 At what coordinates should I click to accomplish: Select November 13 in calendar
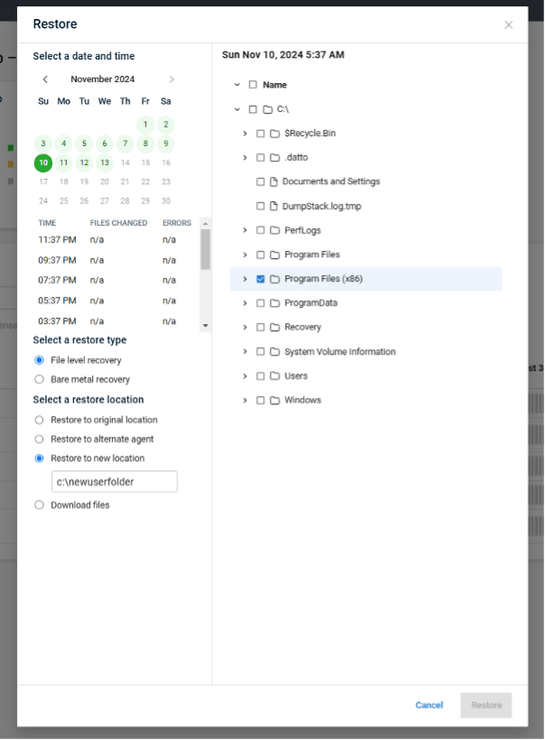click(x=105, y=162)
